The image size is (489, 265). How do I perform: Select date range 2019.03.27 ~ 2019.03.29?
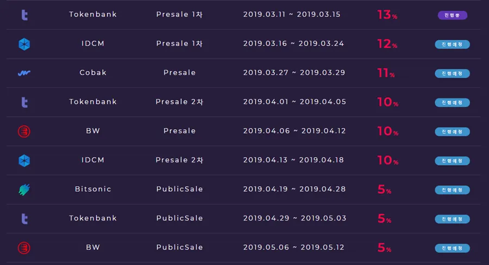click(294, 73)
